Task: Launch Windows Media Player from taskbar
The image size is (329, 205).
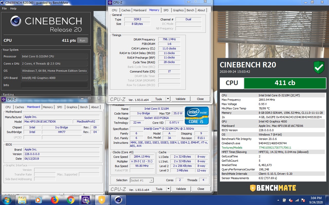Action: (x=38, y=200)
